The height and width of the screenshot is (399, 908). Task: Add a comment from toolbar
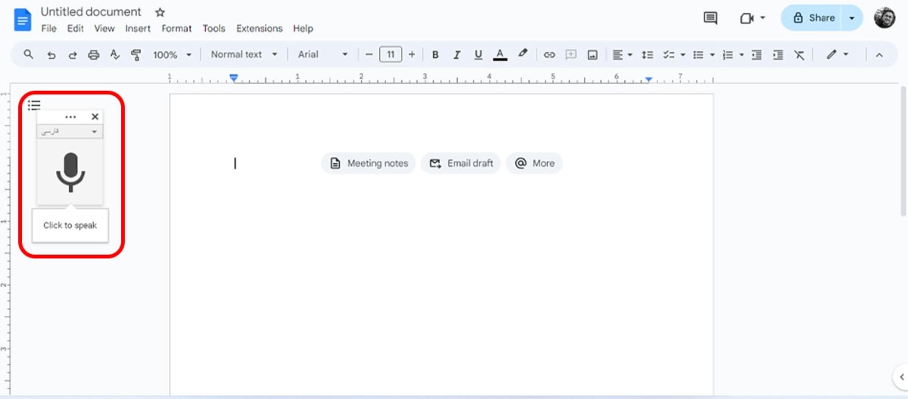coord(571,55)
